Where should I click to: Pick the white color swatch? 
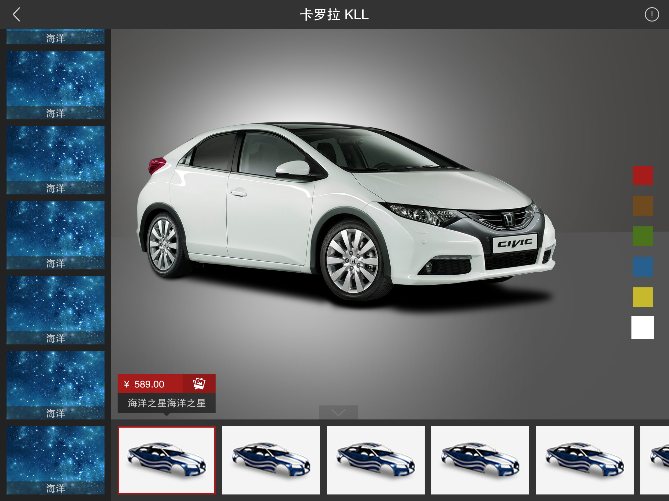pyautogui.click(x=643, y=327)
